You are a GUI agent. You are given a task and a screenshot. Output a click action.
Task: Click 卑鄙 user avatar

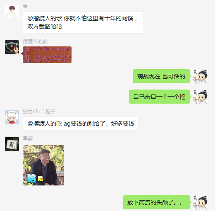[12, 144]
